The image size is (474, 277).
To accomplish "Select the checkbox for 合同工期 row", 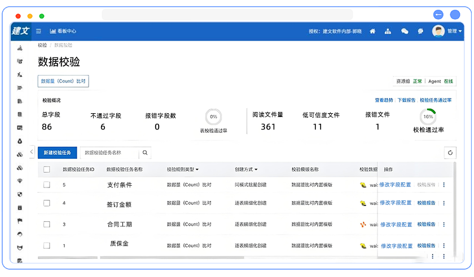I will coord(47,224).
